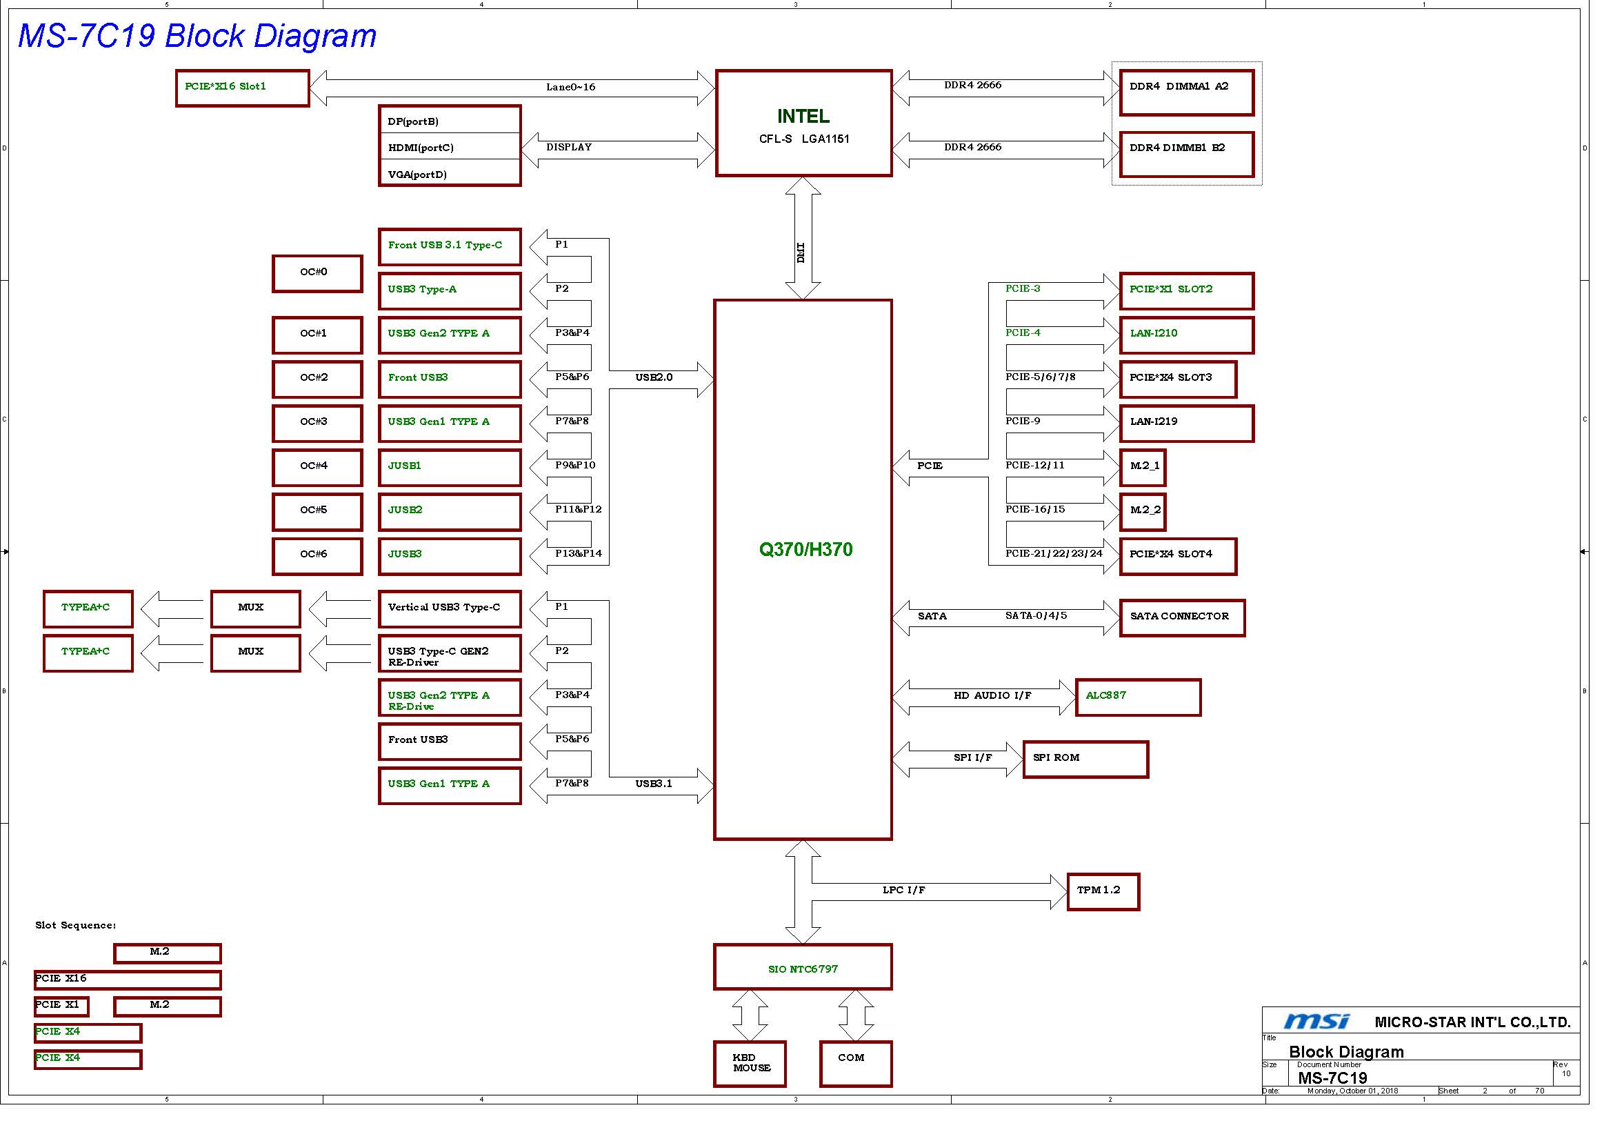Click the LPC I/F label

coord(903,890)
